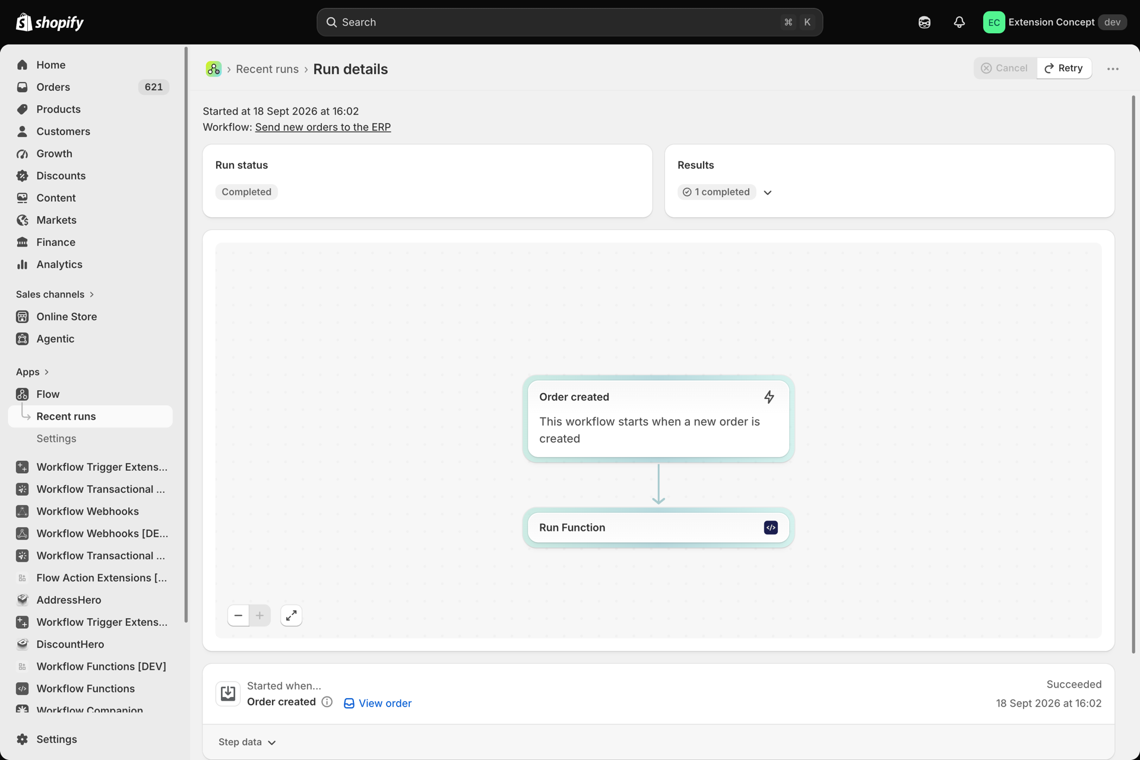This screenshot has width=1140, height=760.
Task: Go back to Recent runs breadcrumb
Action: [267, 69]
